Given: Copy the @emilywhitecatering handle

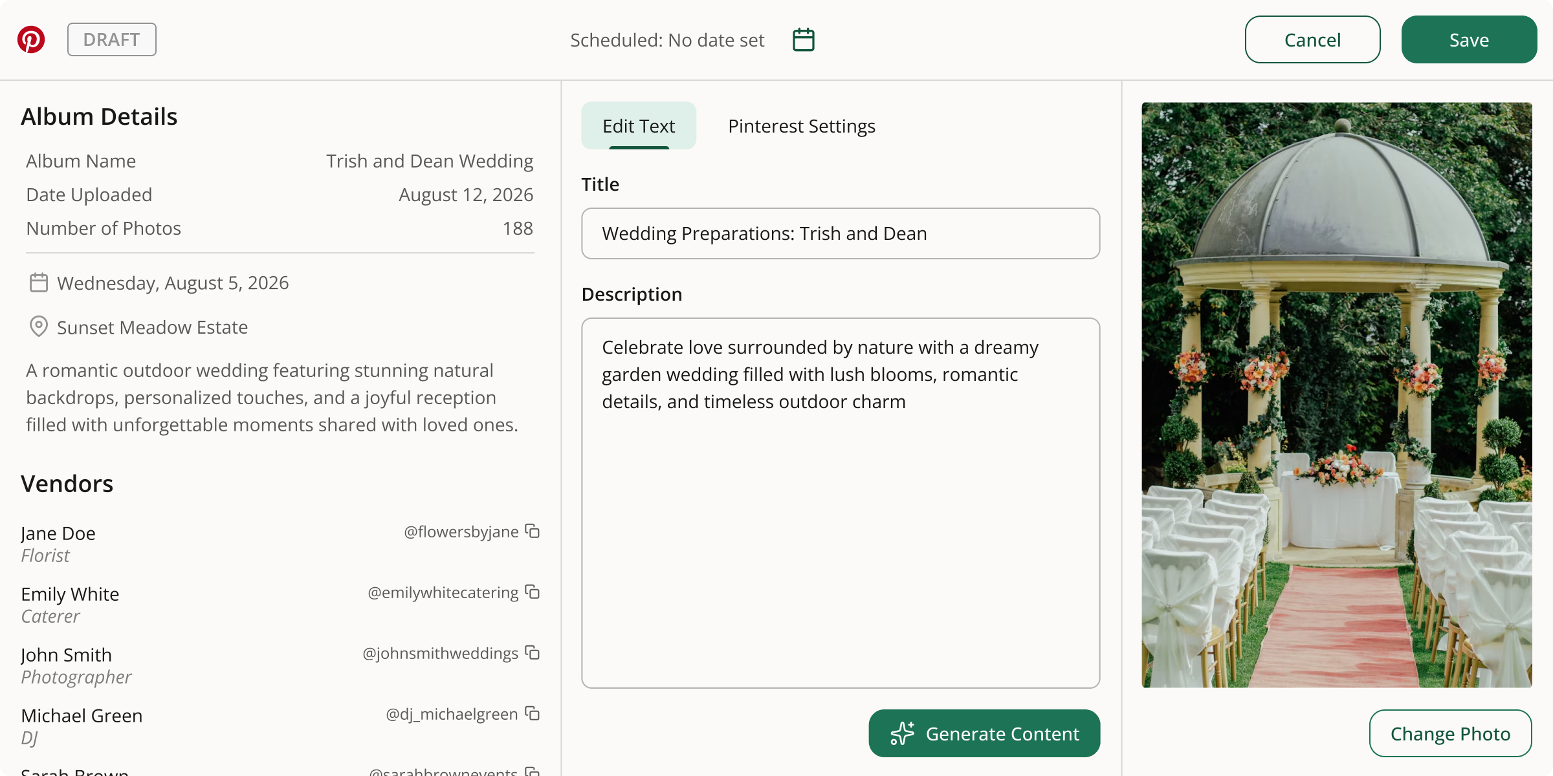Looking at the screenshot, I should click(x=533, y=592).
